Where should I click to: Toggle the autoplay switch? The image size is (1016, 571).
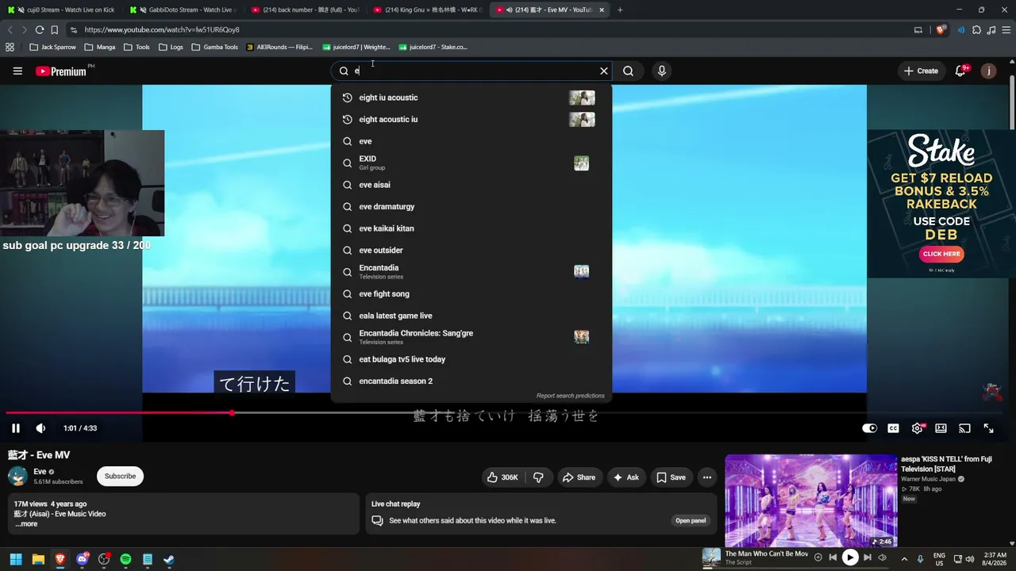point(870,428)
